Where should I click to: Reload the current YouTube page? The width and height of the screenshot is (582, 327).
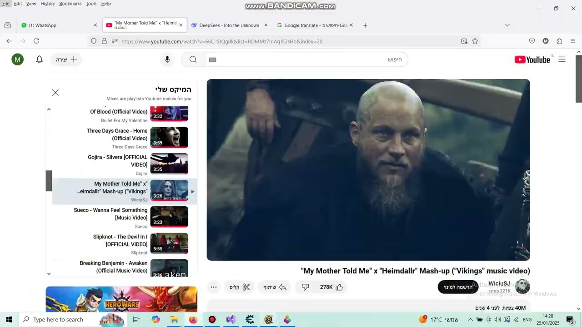36,41
